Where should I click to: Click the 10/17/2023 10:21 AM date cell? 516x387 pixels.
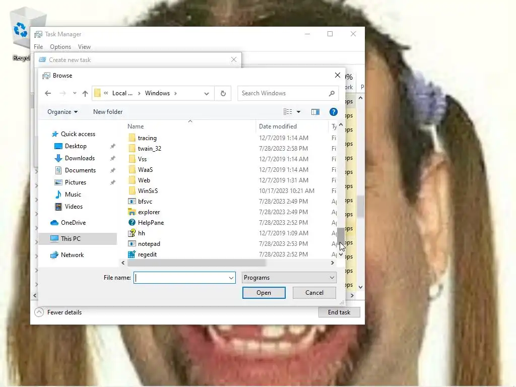coord(287,191)
